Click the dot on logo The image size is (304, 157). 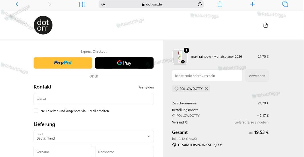tap(43, 25)
